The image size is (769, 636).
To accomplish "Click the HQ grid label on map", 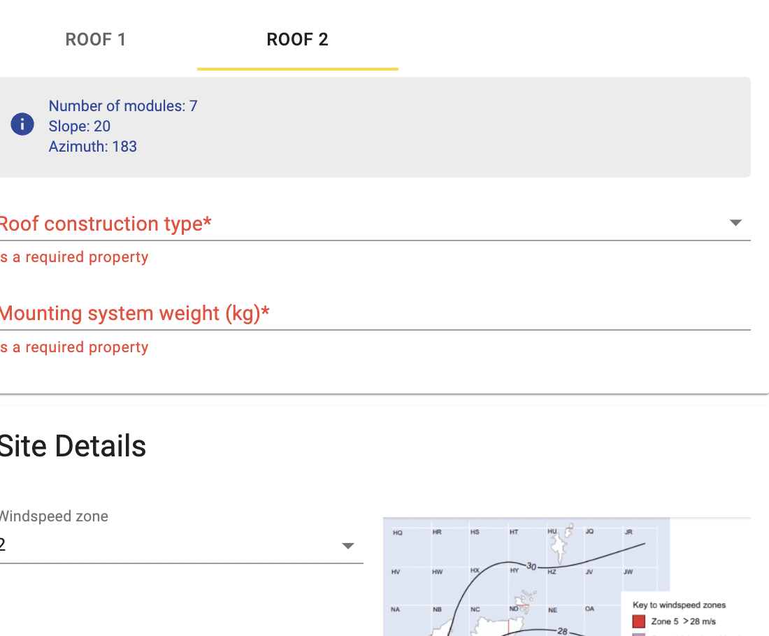I will tap(398, 533).
